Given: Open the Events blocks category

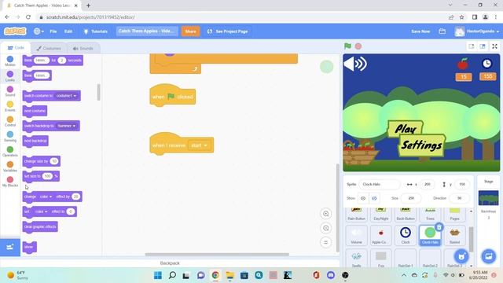Looking at the screenshot, I should click(x=10, y=106).
